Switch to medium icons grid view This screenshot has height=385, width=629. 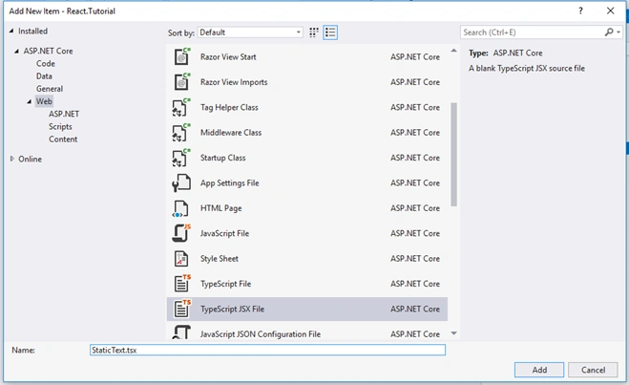(x=314, y=32)
